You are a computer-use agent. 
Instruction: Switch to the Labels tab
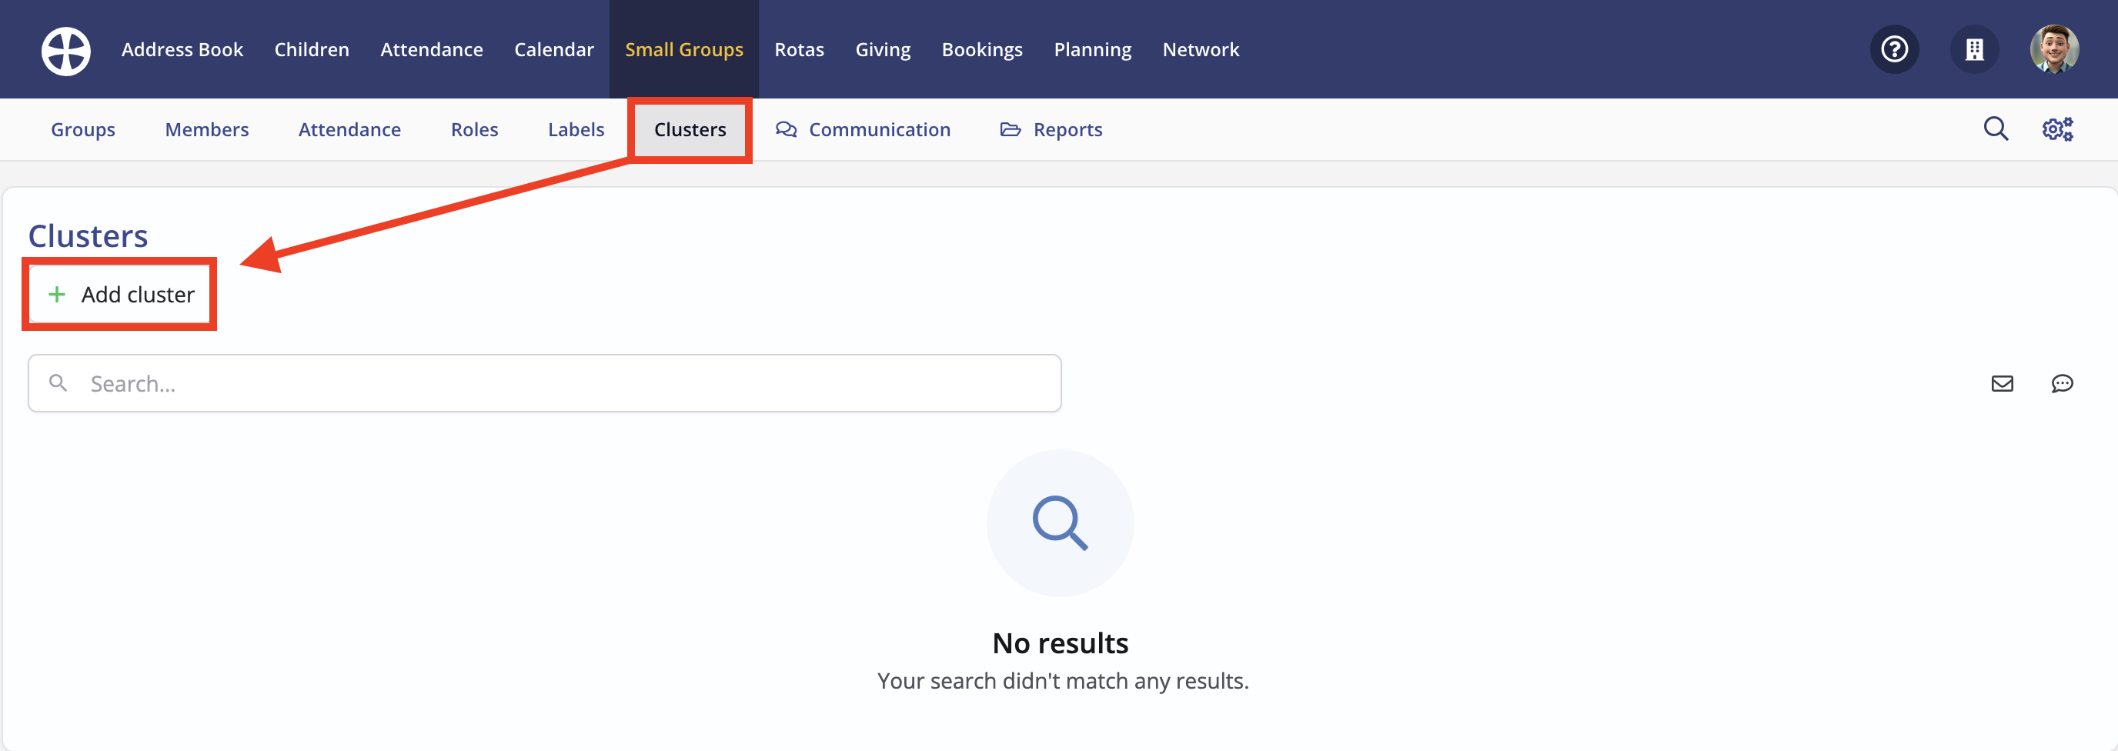pos(576,130)
